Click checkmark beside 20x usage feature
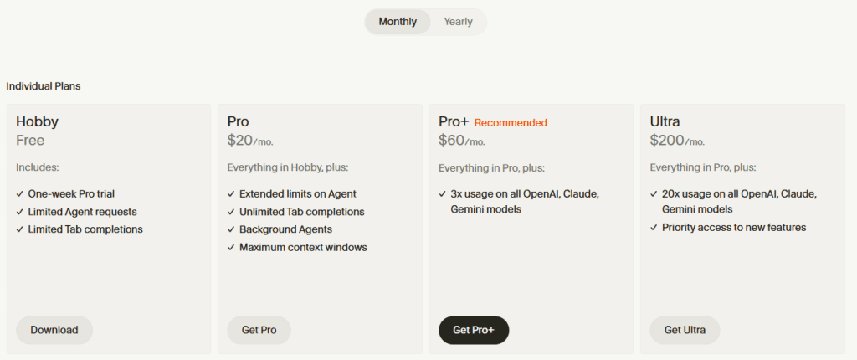The width and height of the screenshot is (857, 360). (x=654, y=194)
